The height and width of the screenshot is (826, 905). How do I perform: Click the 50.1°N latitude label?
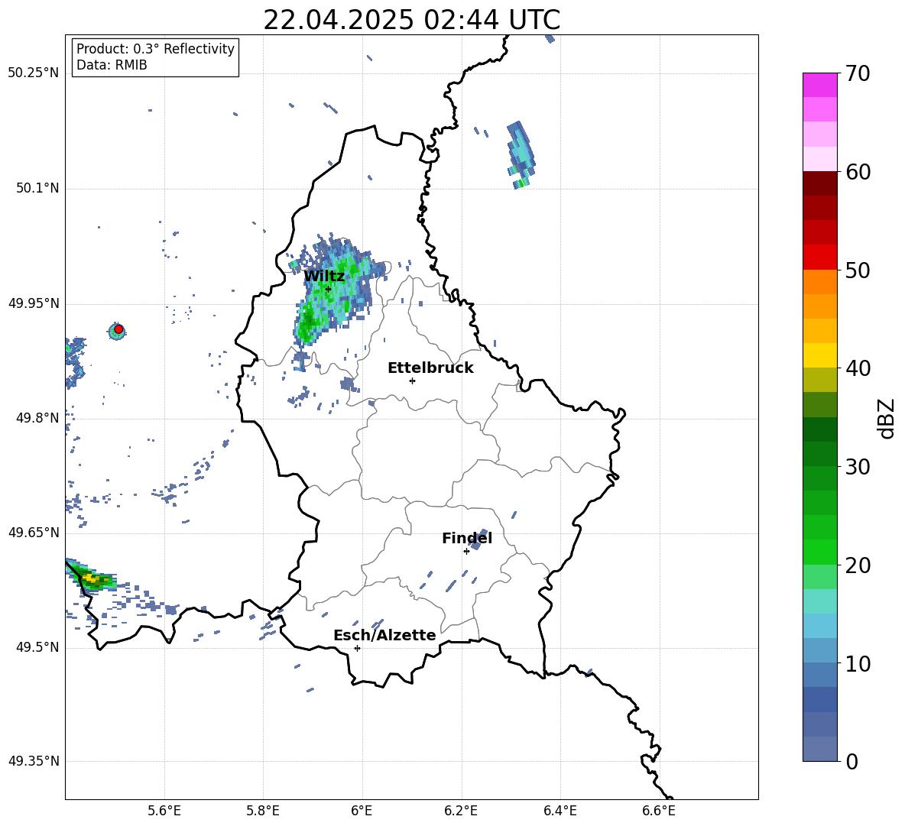[37, 188]
